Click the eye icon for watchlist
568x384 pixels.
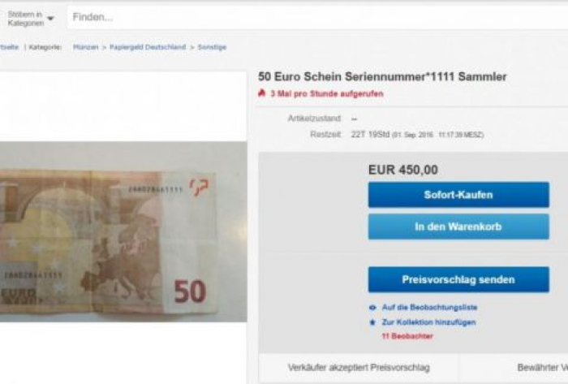click(372, 308)
